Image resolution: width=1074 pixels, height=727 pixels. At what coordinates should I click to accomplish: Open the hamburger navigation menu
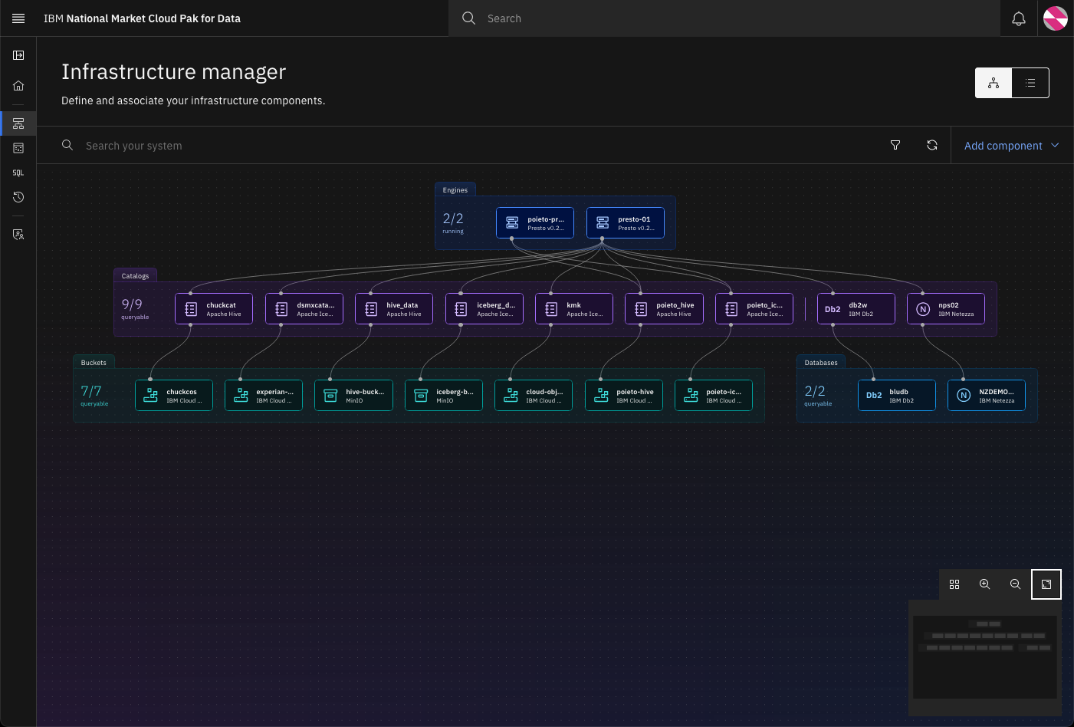click(x=18, y=18)
